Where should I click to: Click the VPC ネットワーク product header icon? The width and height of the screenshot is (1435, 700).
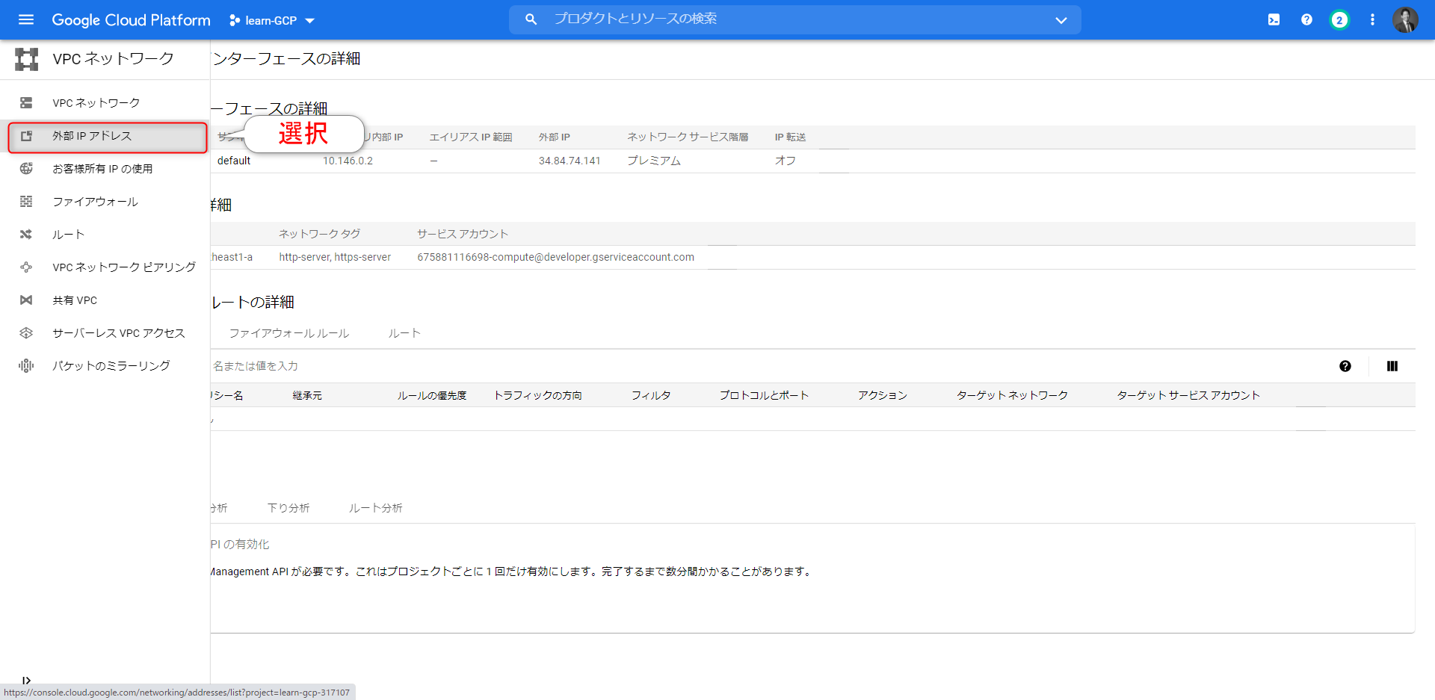coord(27,59)
